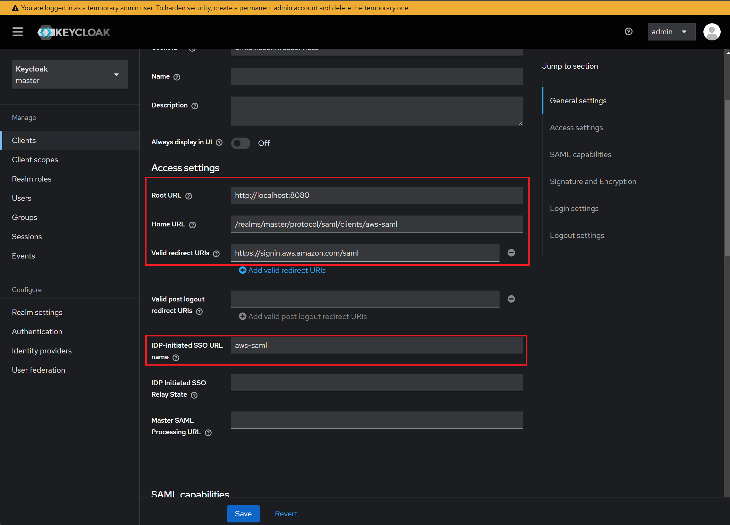
Task: Open the hamburger navigation menu
Action: coord(17,32)
